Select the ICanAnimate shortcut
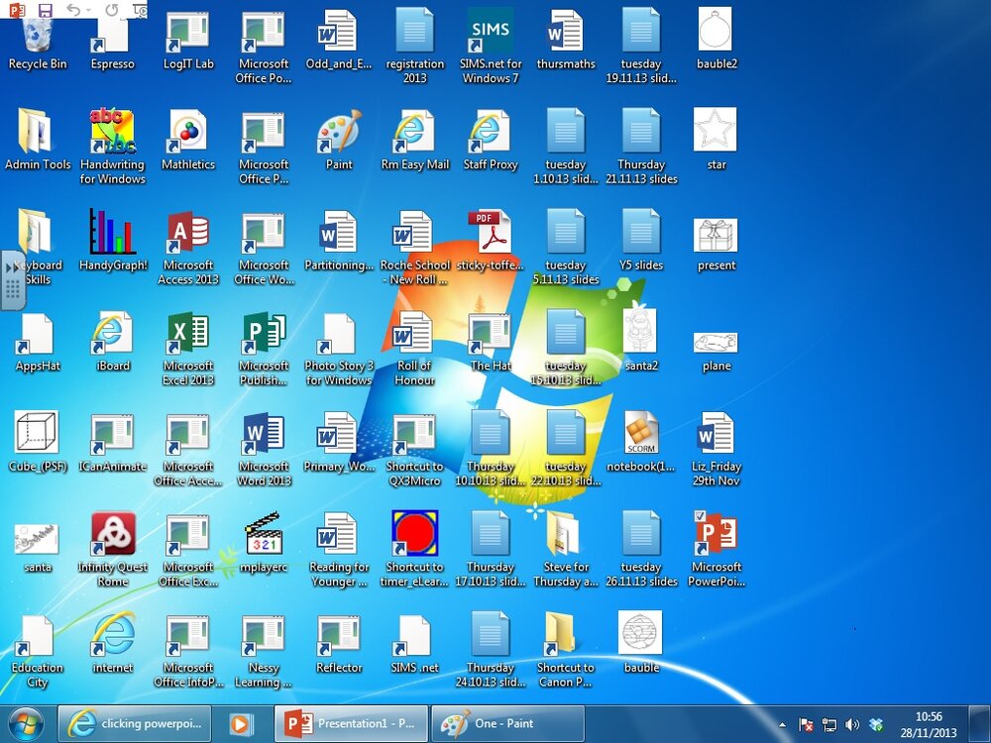This screenshot has height=743, width=991. pyautogui.click(x=112, y=434)
